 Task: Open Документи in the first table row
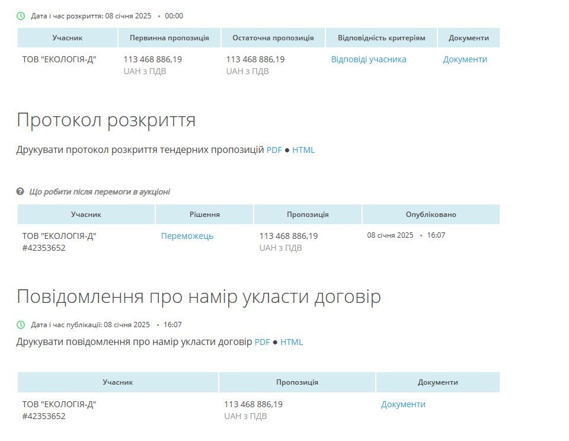coord(464,59)
